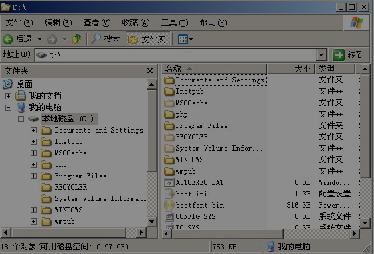
Task: Select wmpub folder icon in file list
Action: 169,171
